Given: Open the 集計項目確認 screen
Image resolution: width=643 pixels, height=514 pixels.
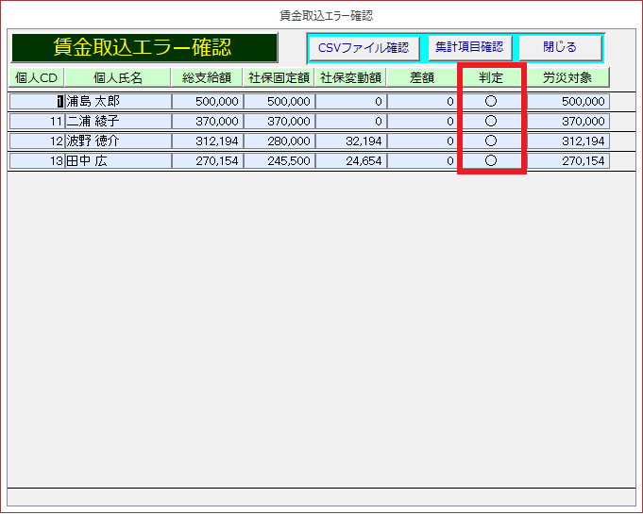Looking at the screenshot, I should tap(469, 47).
